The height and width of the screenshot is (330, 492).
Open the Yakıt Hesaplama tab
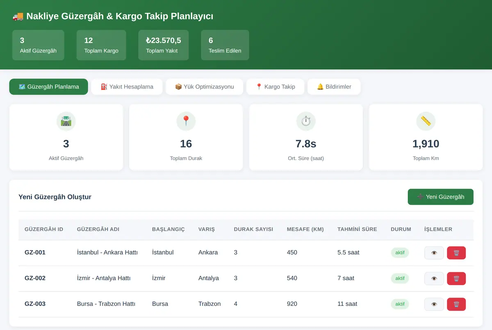pos(127,87)
